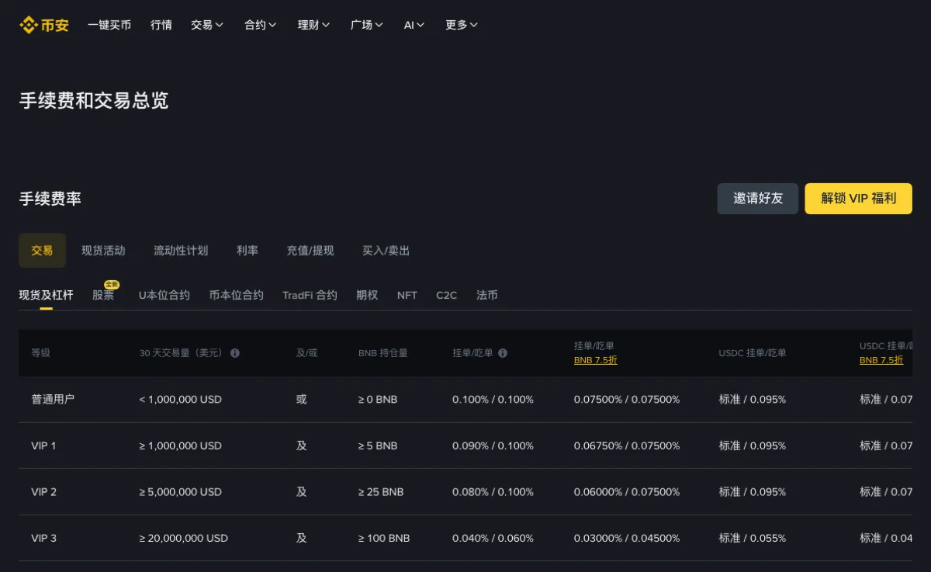Screen dimensions: 931x572
Task: Switch to the 流动性计划 tab
Action: (181, 251)
